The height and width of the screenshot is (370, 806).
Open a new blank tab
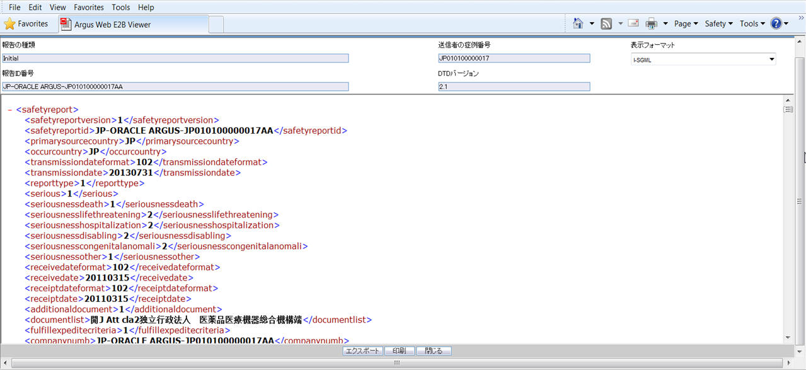point(216,25)
